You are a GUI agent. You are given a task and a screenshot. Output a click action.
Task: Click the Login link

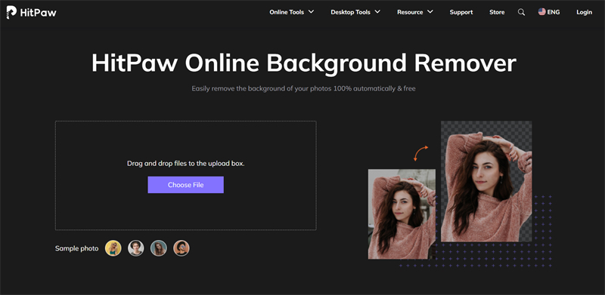coord(584,12)
